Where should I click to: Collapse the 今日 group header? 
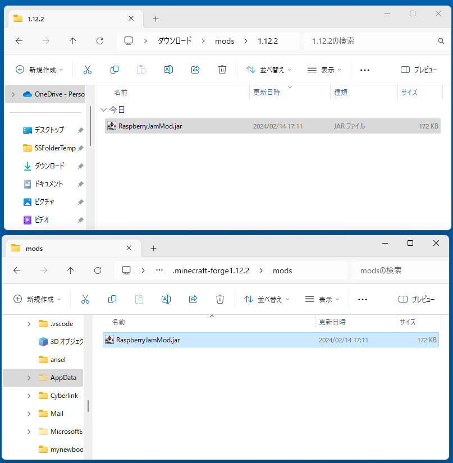tap(103, 109)
